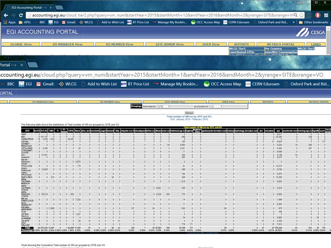
Task: Click the zoom magnifier icon in address bar
Action: point(295,15)
